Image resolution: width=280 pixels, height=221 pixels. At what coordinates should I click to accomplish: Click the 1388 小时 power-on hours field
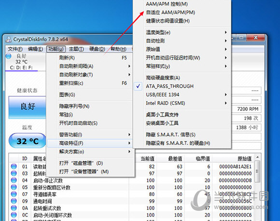[246, 127]
